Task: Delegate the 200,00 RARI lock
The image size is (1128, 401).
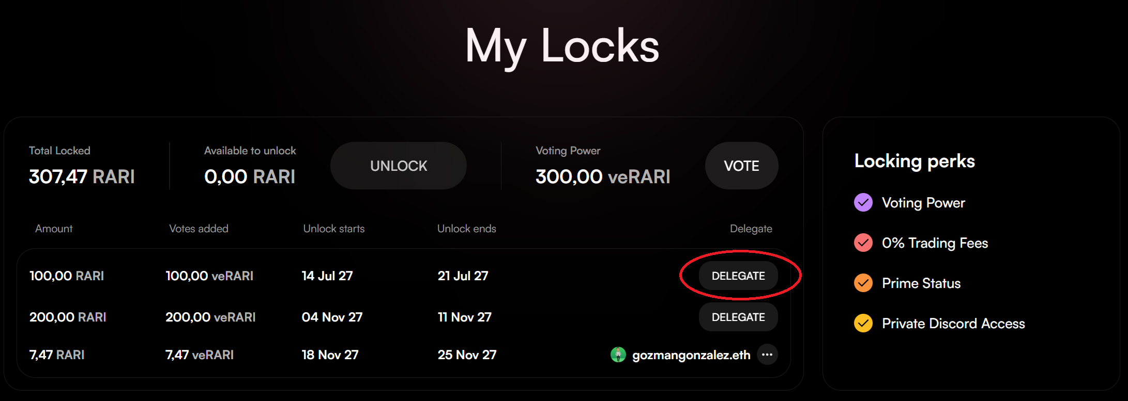Action: [x=738, y=317]
